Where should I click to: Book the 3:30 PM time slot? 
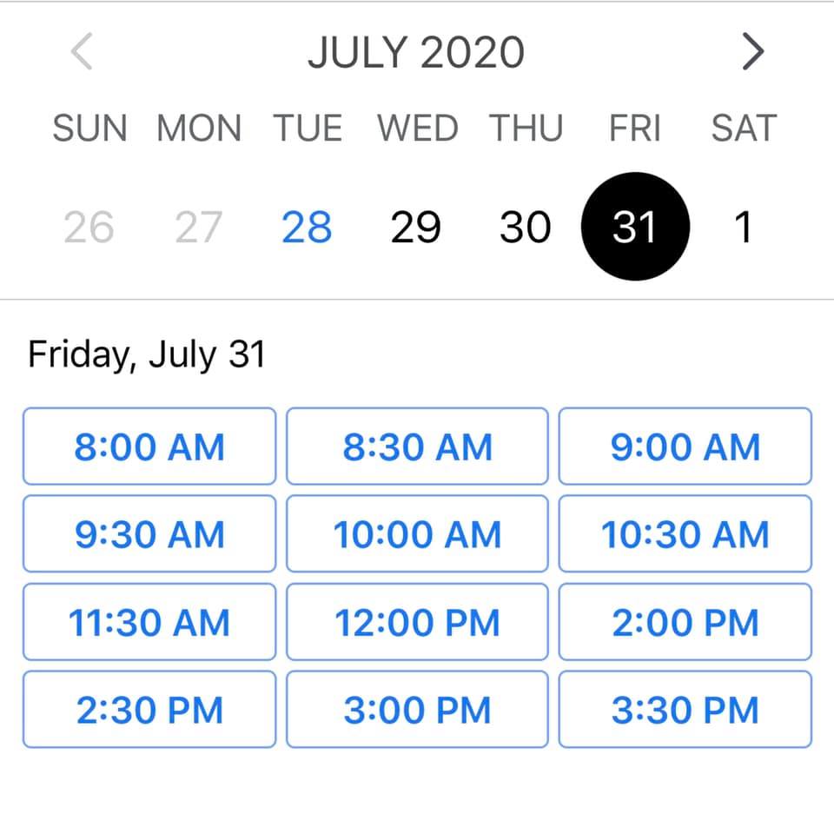click(685, 710)
